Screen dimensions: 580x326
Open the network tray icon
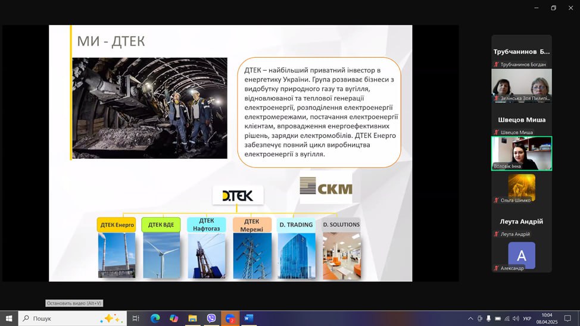507,318
